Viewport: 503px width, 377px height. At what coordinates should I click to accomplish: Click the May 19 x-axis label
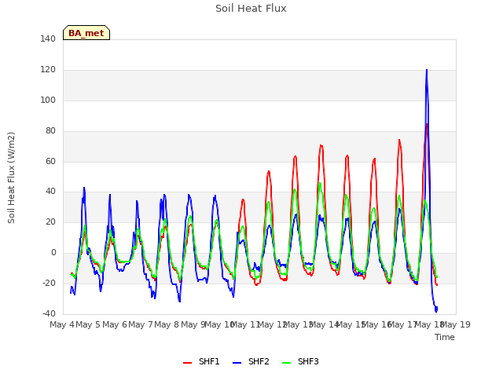point(456,324)
